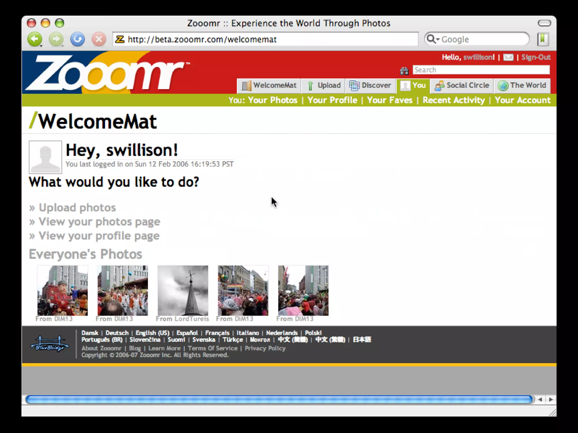Image resolution: width=578 pixels, height=433 pixels.
Task: Expand the Google search engine dropdown arrow
Action: (x=438, y=39)
